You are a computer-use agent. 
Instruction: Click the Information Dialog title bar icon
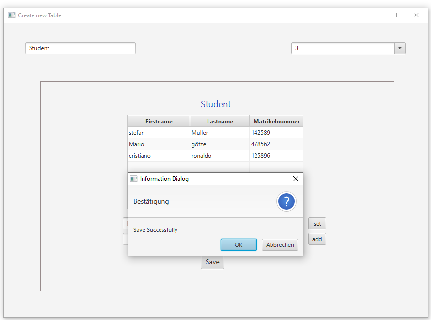(133, 179)
